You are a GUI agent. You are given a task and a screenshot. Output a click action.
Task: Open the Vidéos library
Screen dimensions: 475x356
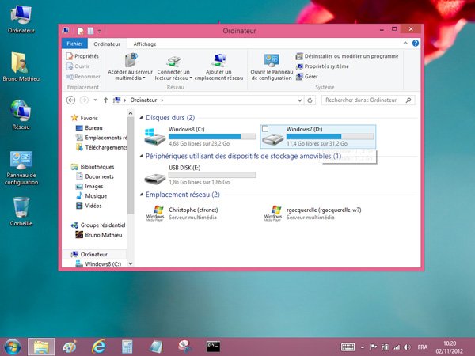(x=89, y=206)
